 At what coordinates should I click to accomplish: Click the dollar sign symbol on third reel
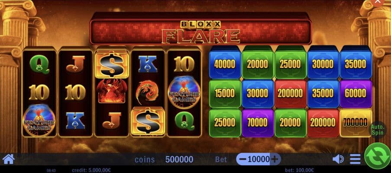point(112,65)
